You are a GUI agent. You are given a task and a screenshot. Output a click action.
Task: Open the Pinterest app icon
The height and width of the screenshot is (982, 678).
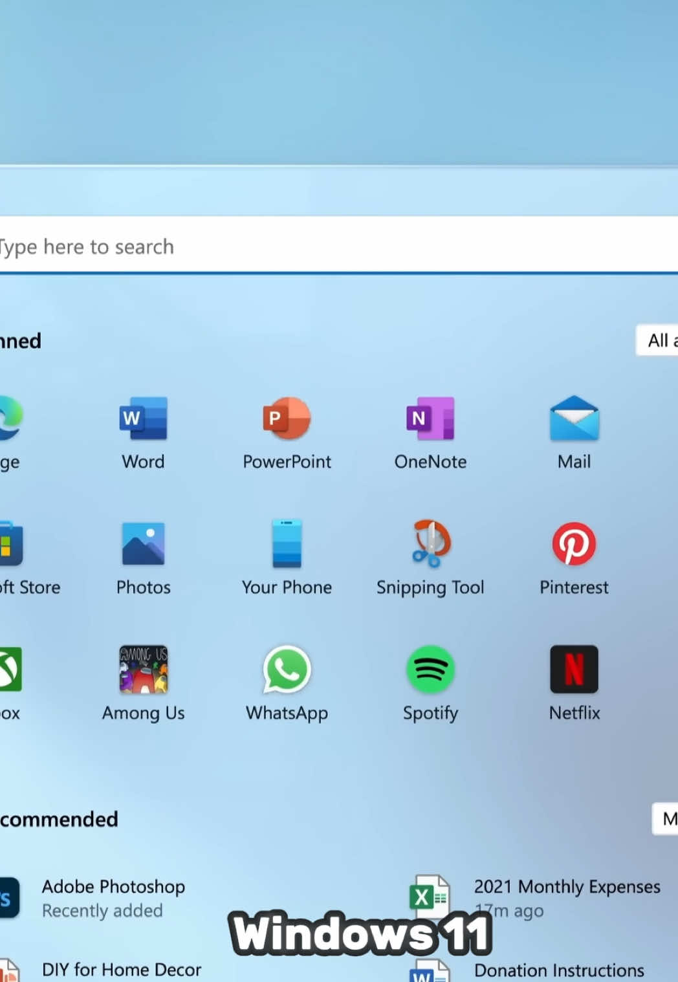(574, 544)
